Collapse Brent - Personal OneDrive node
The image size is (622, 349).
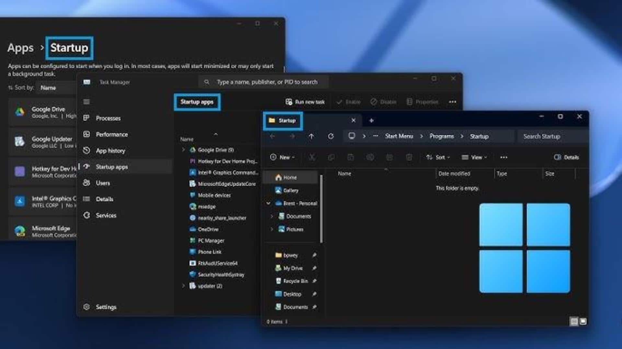tap(268, 203)
